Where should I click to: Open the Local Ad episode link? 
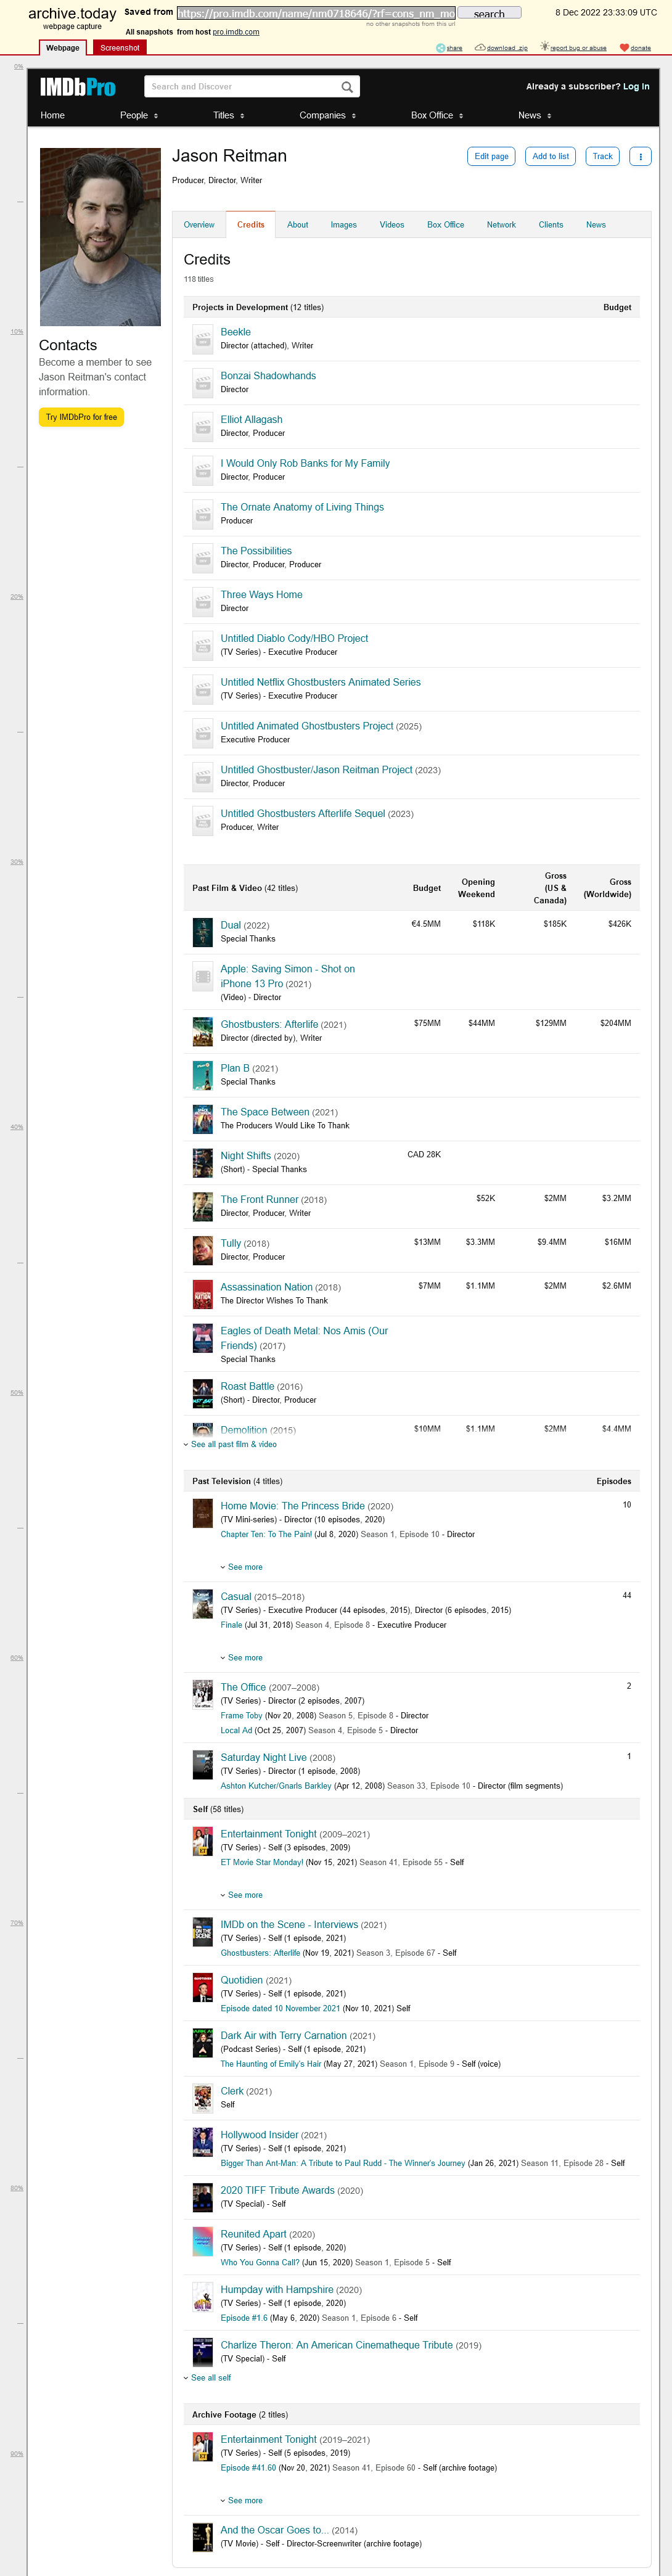[x=236, y=1730]
